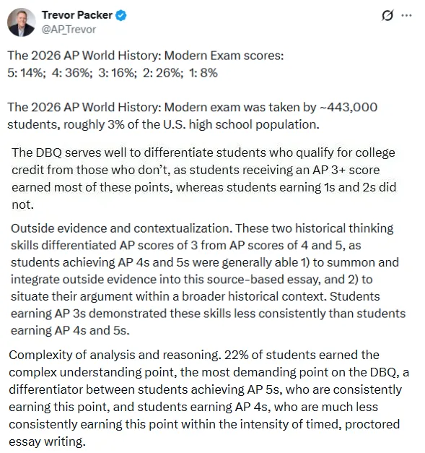
Task: Click the 2026 AP World History scores heading
Action: pyautogui.click(x=146, y=56)
